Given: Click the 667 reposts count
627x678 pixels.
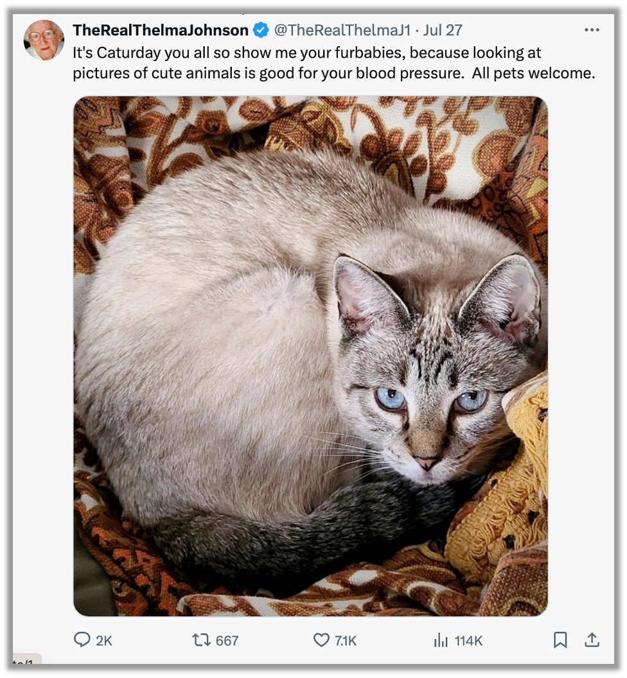Looking at the screenshot, I should [227, 641].
